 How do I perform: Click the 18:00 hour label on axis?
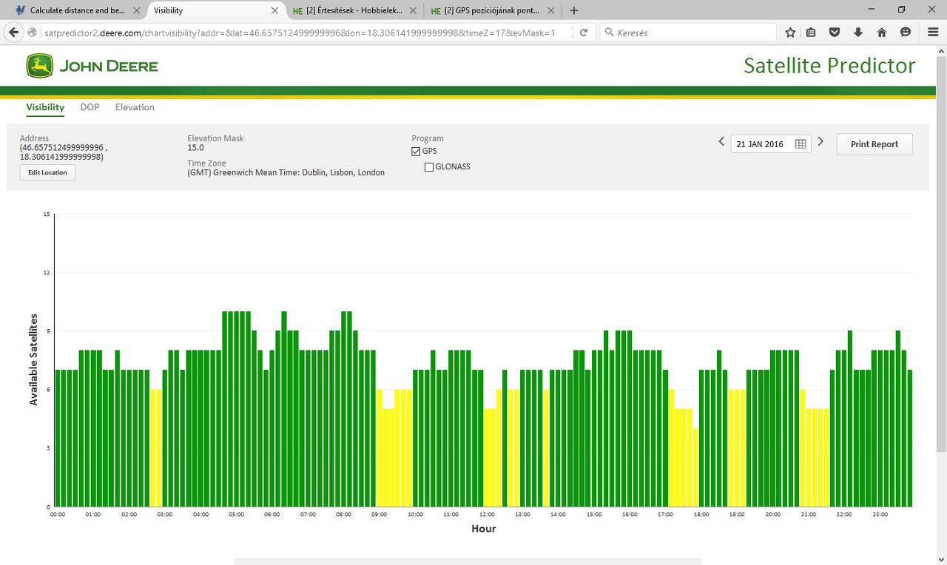click(x=701, y=515)
